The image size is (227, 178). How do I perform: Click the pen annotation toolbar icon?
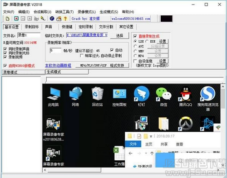(43, 19)
